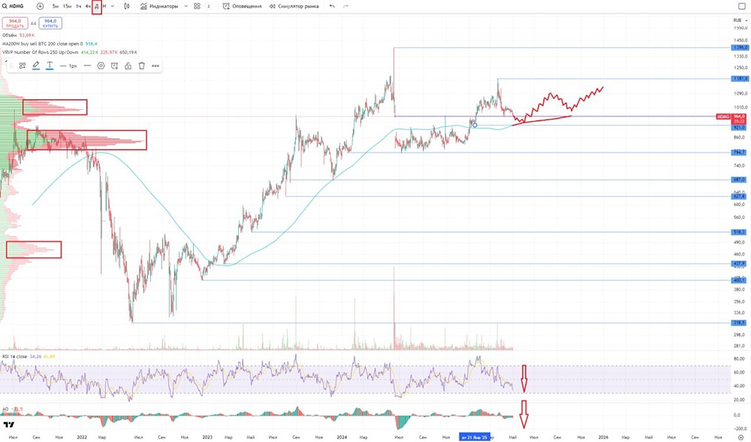Click the 794,7 price level label
This screenshot has width=751, height=442.
pyautogui.click(x=740, y=153)
